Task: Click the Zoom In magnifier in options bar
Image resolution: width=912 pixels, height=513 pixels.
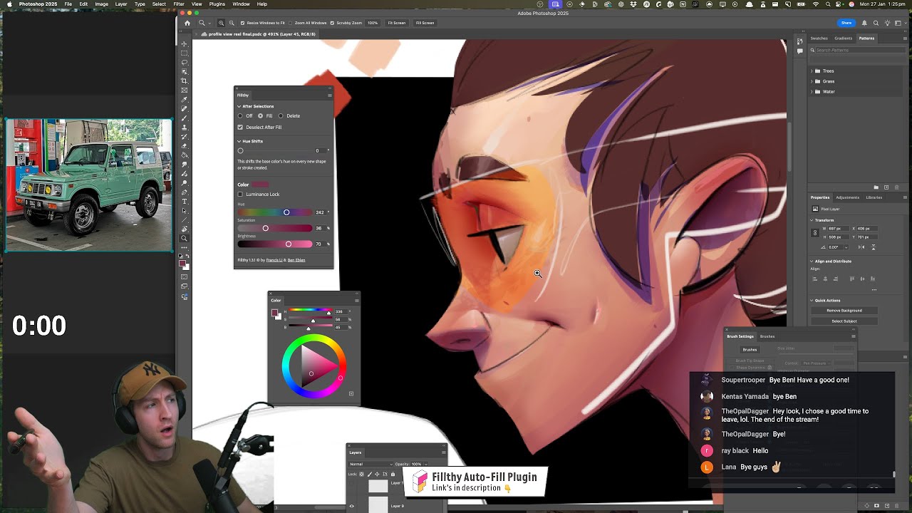Action: click(x=221, y=23)
